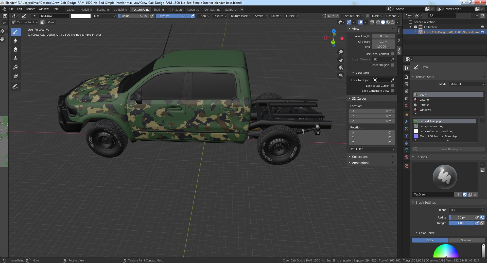Select wireframe viewport shading mode
This screenshot has width=487, height=263.
pyautogui.click(x=378, y=22)
